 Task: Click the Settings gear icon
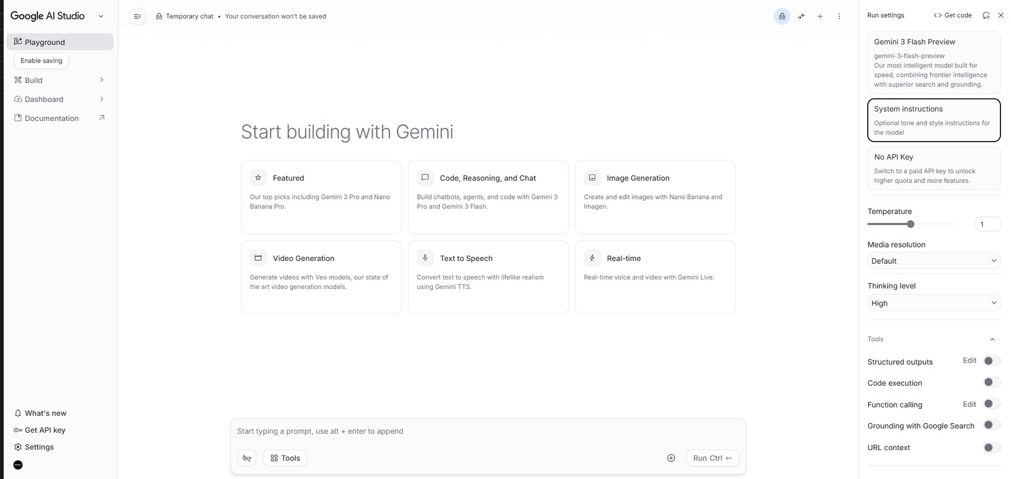tap(18, 447)
